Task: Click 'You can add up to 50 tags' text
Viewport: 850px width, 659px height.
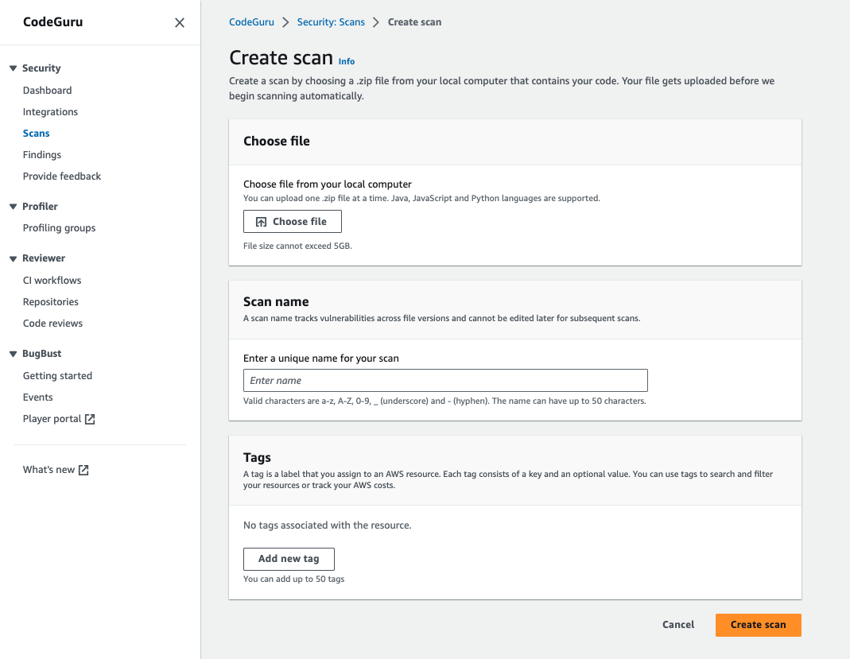Action: pos(294,579)
